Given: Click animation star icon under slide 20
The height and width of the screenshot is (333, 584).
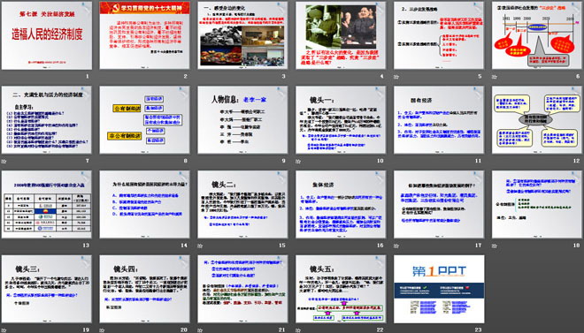Looking at the screenshot, I should coord(102,329).
